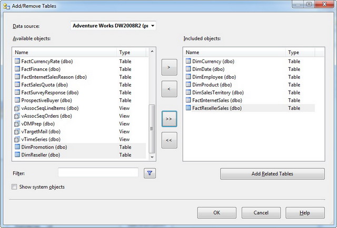The width and height of the screenshot is (337, 228).
Task: Sort Included objects by Type column
Action: click(x=301, y=53)
